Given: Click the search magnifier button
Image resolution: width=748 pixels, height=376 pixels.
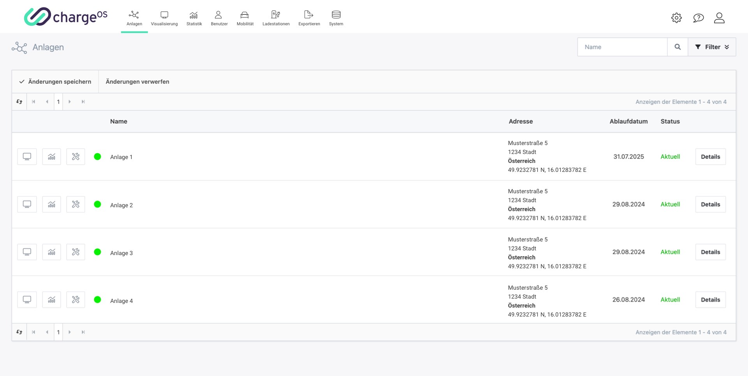Looking at the screenshot, I should (x=677, y=47).
